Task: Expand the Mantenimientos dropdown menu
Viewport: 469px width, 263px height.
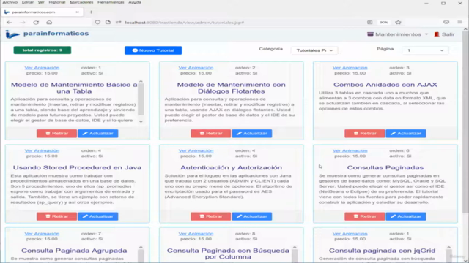Action: pos(397,34)
